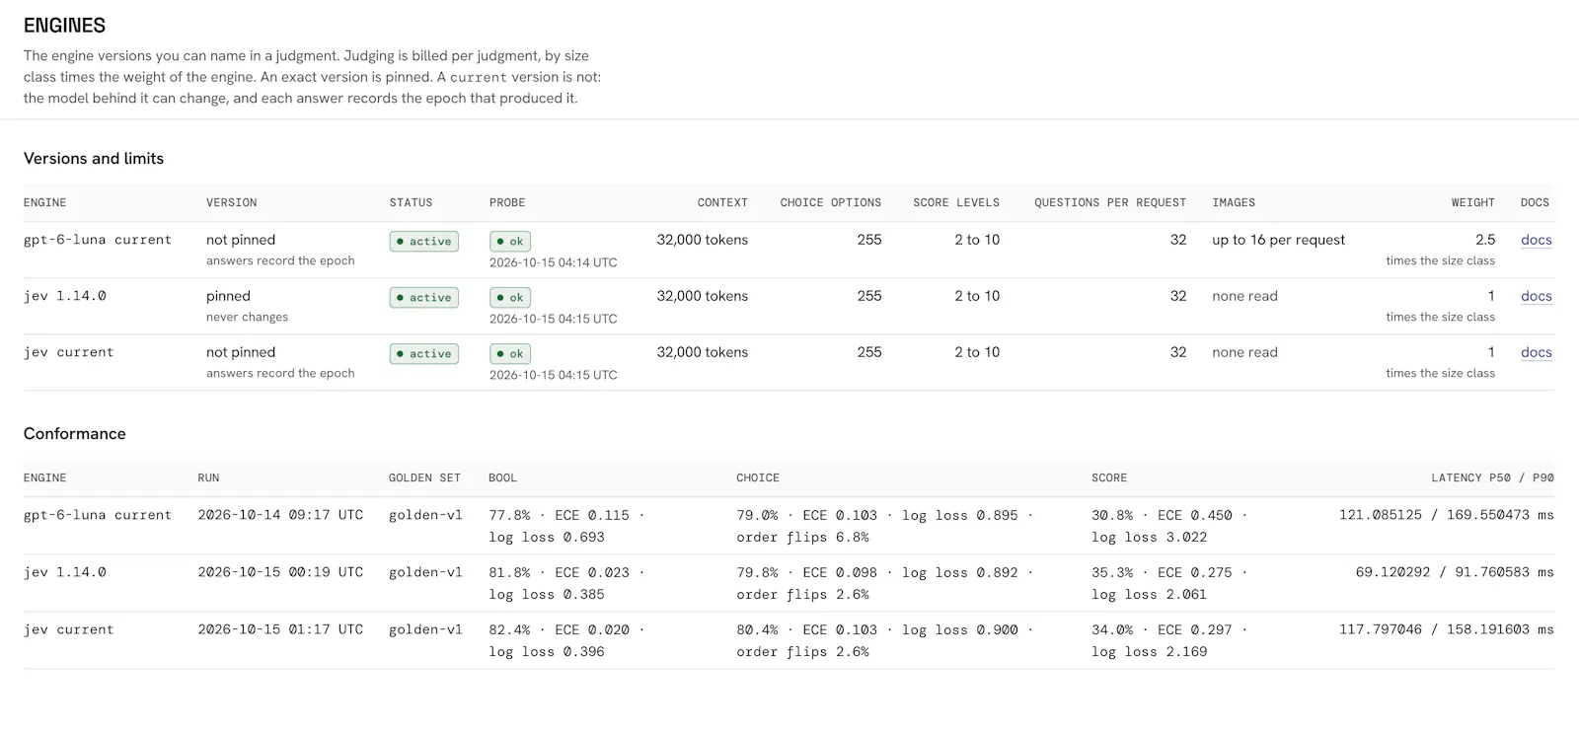Click LATENCY P50 / P90 column header
Viewport: 1579px width, 732px height.
1492,477
